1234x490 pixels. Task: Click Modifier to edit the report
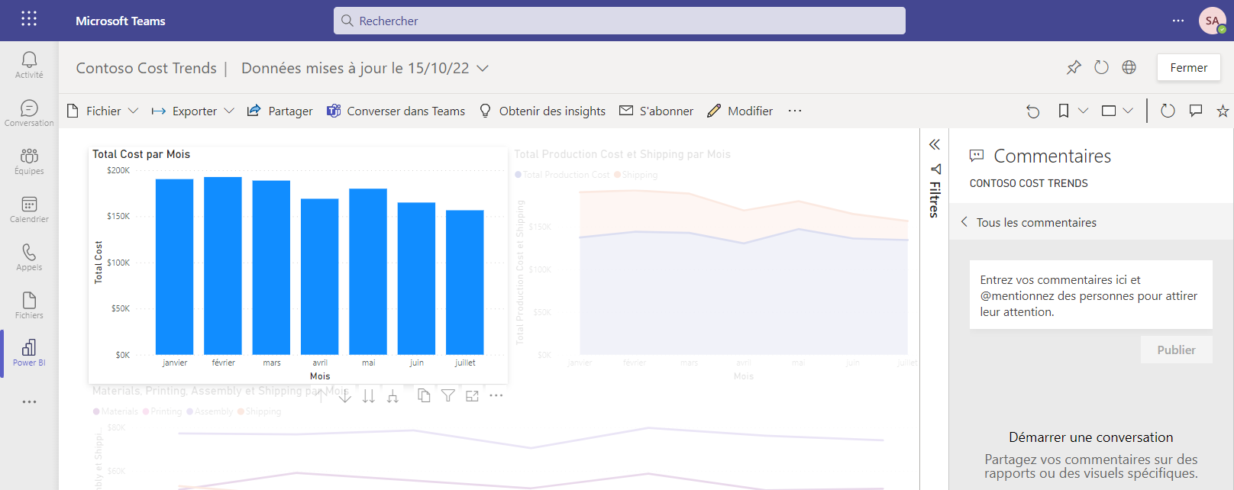coord(740,111)
